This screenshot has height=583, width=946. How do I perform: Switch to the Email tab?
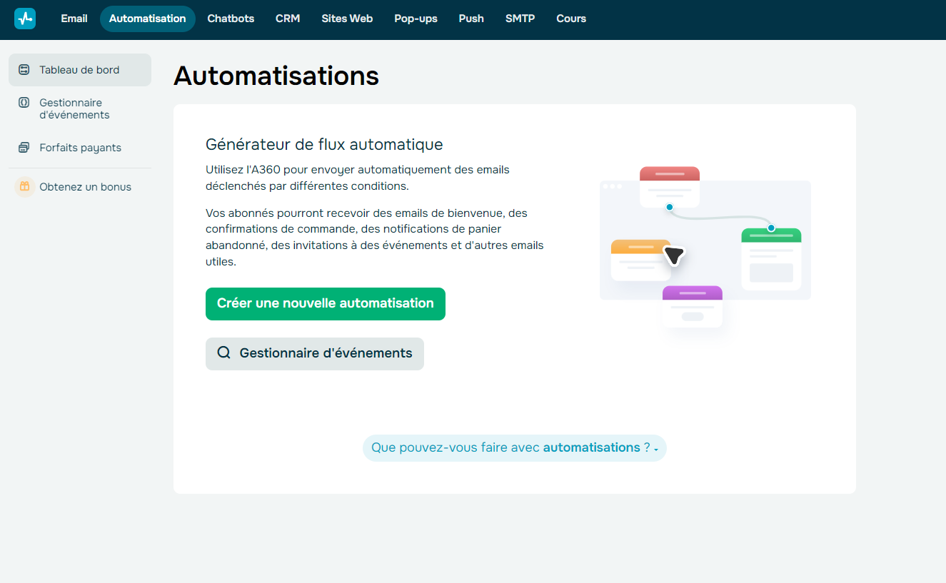coord(74,19)
